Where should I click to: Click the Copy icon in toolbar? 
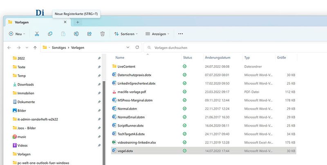(x=50, y=34)
